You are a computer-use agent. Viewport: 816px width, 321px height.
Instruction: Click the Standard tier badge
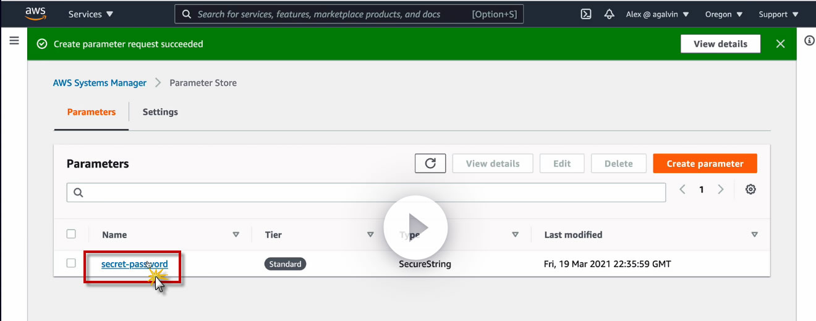coord(285,264)
